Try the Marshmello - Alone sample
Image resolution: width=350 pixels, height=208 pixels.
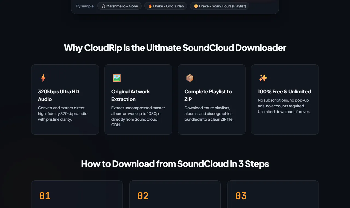point(119,6)
